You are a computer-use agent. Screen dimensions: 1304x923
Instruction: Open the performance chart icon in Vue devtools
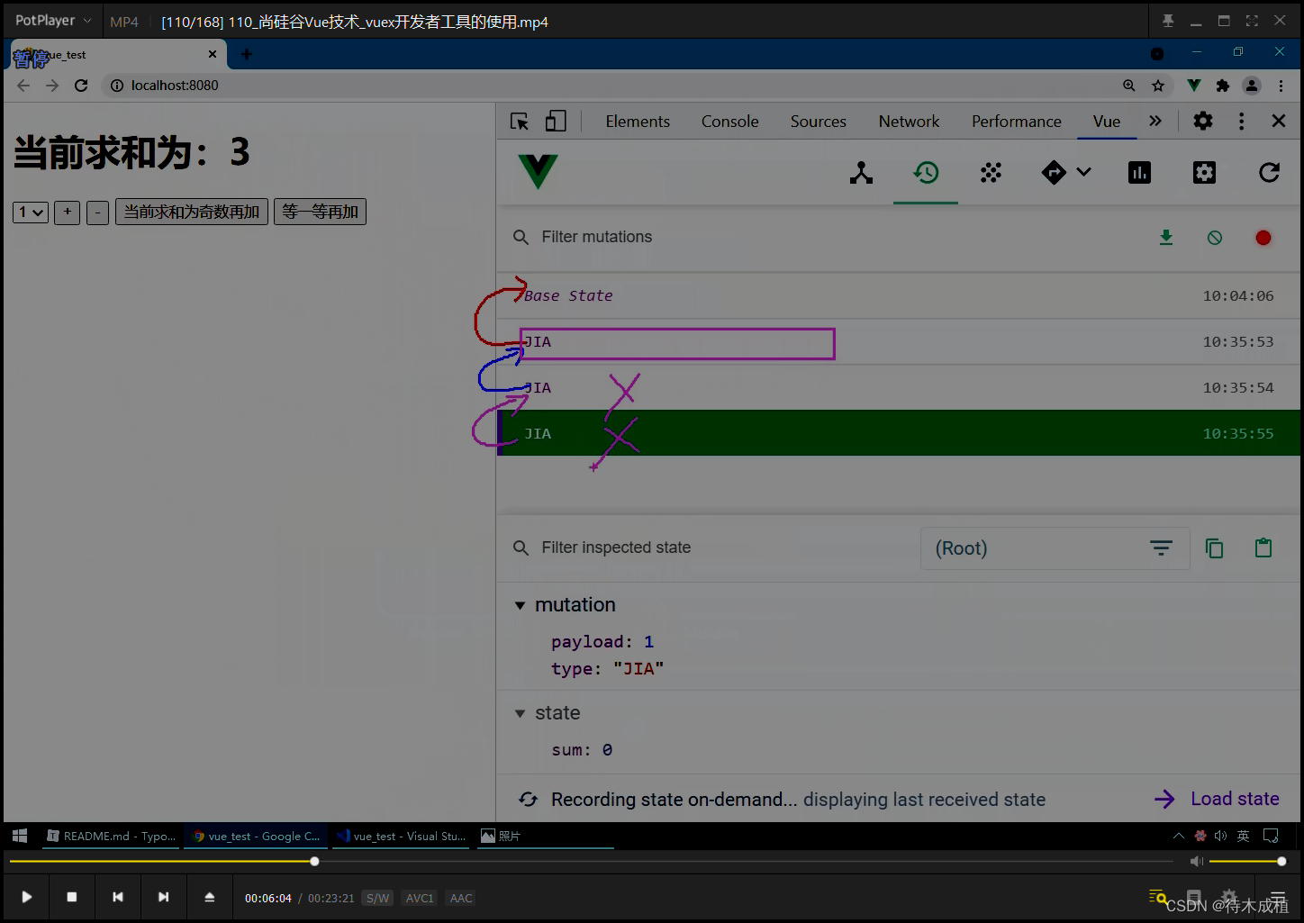click(x=1139, y=172)
